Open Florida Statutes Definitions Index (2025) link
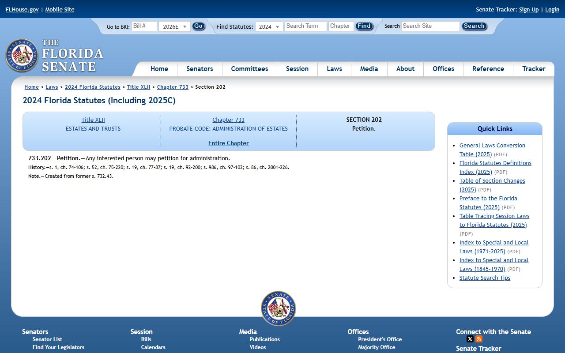This screenshot has height=353, width=565. click(x=495, y=167)
